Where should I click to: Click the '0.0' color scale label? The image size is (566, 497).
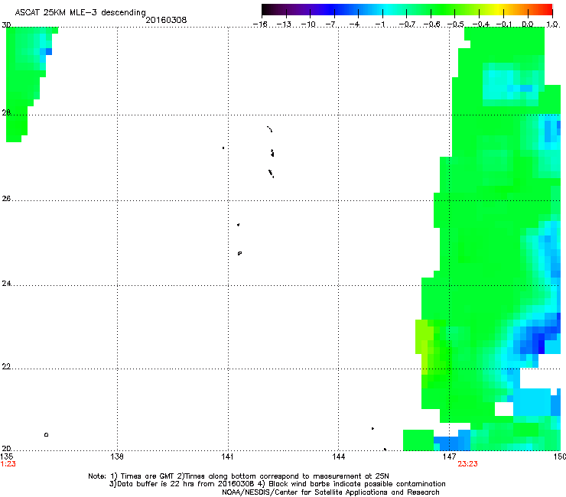[x=528, y=24]
